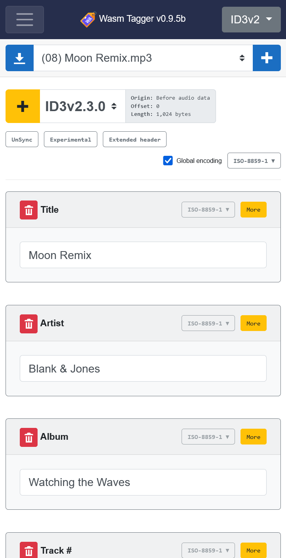The image size is (286, 558).
Task: Toggle the Extended header flag
Action: click(x=134, y=140)
